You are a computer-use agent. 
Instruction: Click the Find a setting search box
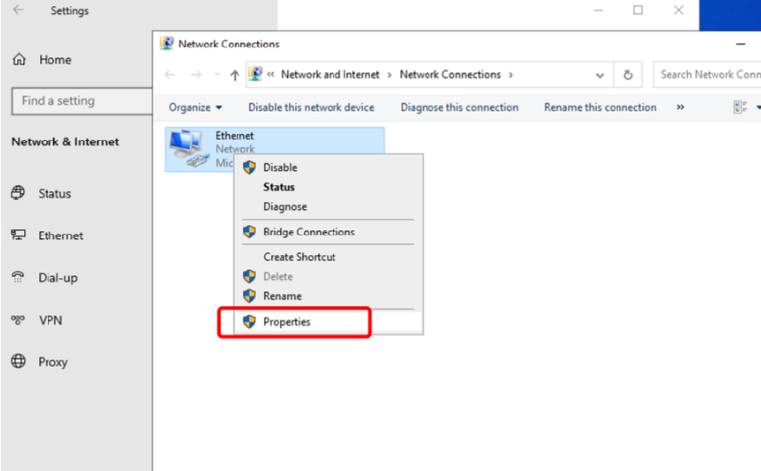click(x=77, y=101)
